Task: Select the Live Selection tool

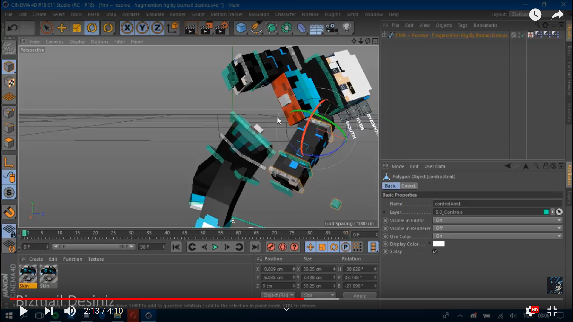Action: 46,28
